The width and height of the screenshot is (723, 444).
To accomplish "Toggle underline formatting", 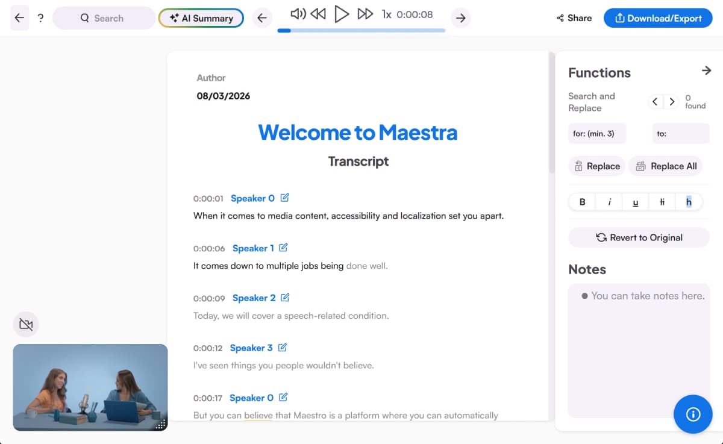I will (636, 202).
